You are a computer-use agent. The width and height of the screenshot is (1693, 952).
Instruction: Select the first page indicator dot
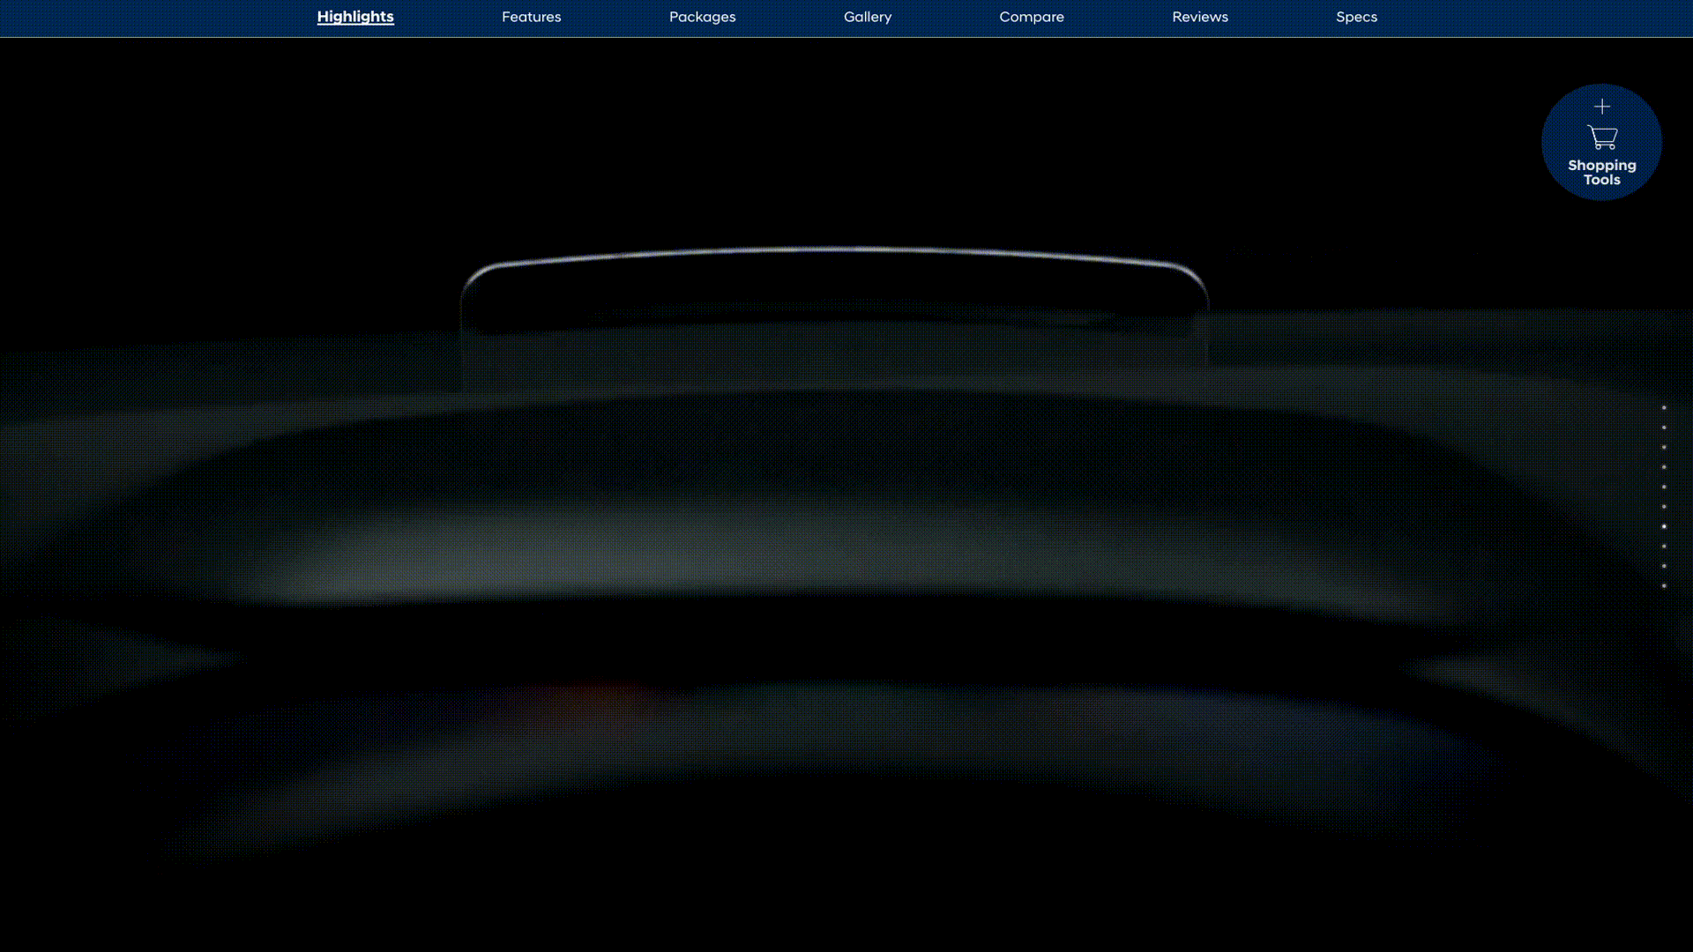click(x=1664, y=407)
